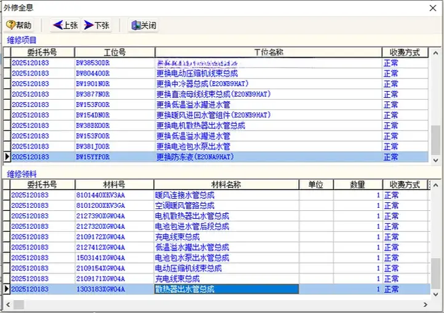This screenshot has height=313, width=444.
Task: Open the 帮助 help toolbar button
Action: click(x=18, y=25)
